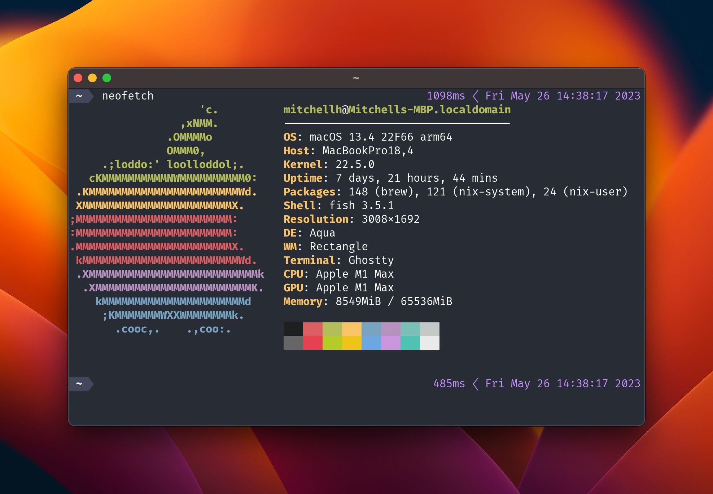The image size is (713, 494).
Task: Click the Terminal: Ghostty line
Action: (x=338, y=260)
